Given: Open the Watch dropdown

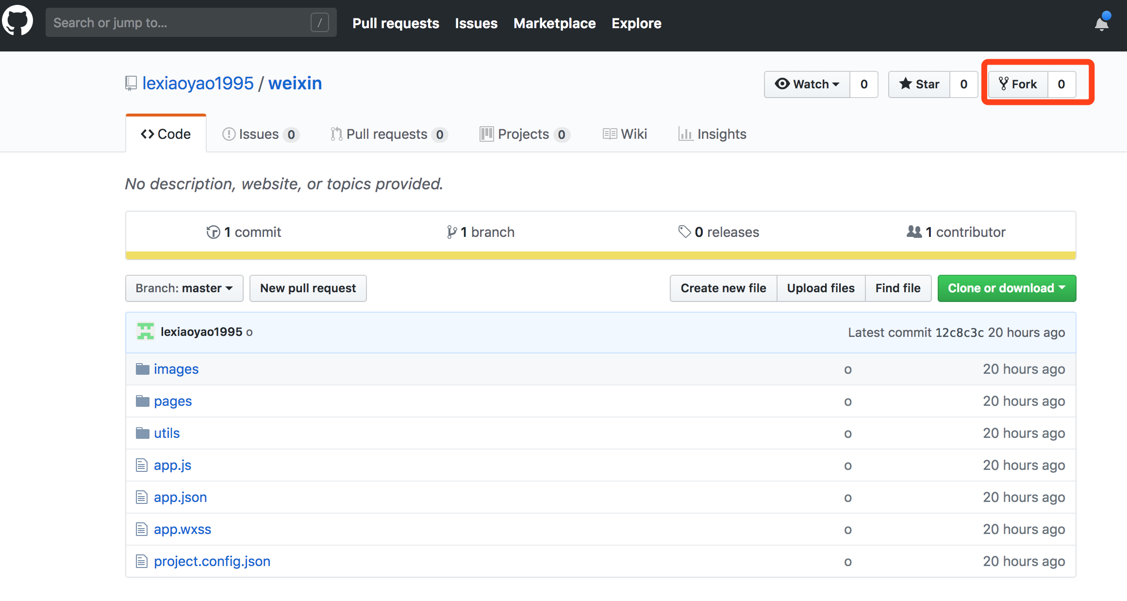Looking at the screenshot, I should pos(807,84).
